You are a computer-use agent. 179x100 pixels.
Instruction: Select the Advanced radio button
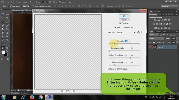tap(124, 27)
